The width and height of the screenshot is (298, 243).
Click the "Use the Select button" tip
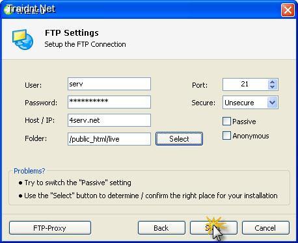coord(151,196)
